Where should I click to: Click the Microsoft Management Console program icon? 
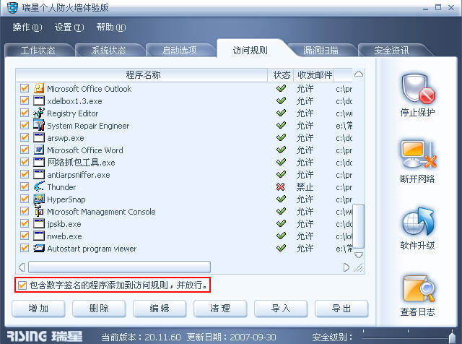(x=38, y=211)
